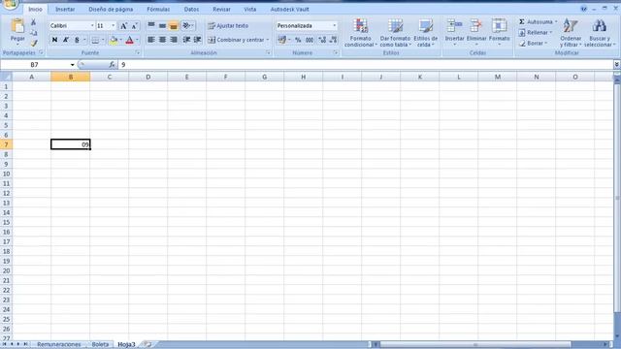Click the text orientation icon
The image size is (621, 349).
(x=187, y=26)
